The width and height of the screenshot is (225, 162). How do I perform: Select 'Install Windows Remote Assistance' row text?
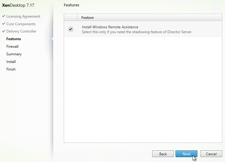110,27
